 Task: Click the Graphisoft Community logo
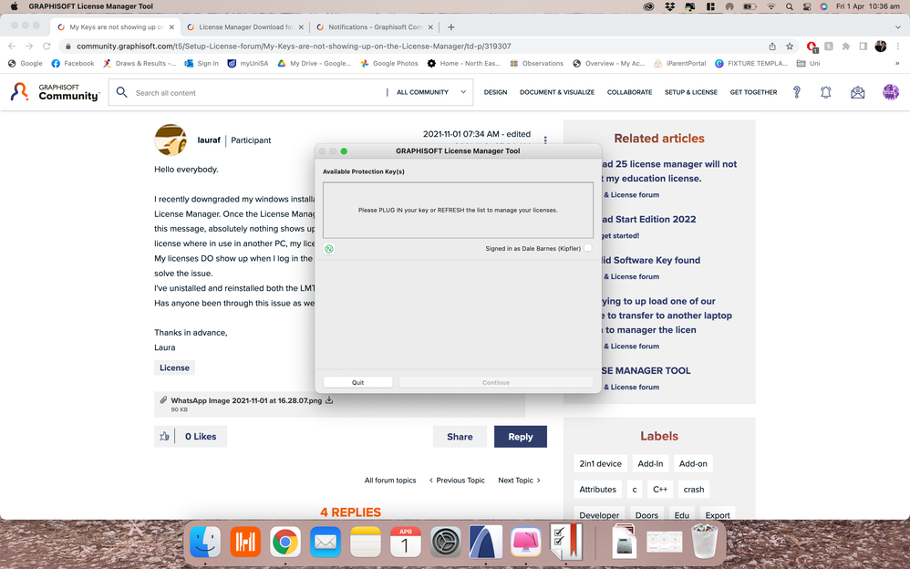[55, 92]
